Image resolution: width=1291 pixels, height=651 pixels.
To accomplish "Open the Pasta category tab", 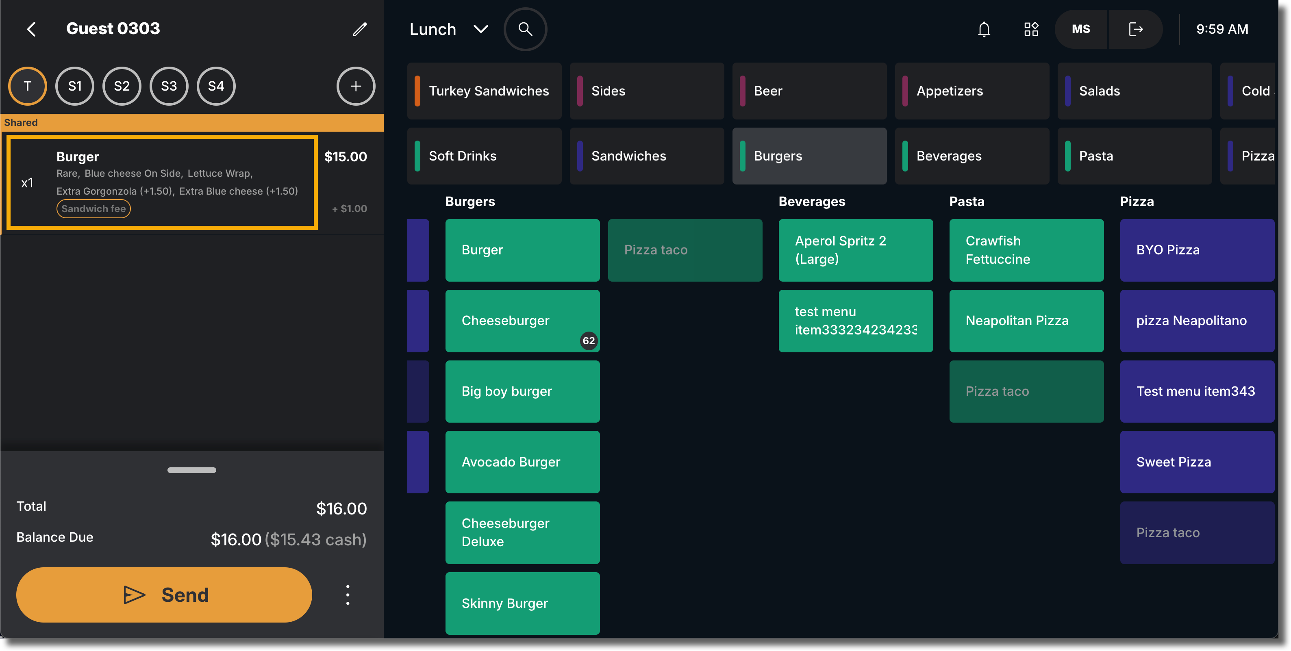I will click(x=1135, y=156).
